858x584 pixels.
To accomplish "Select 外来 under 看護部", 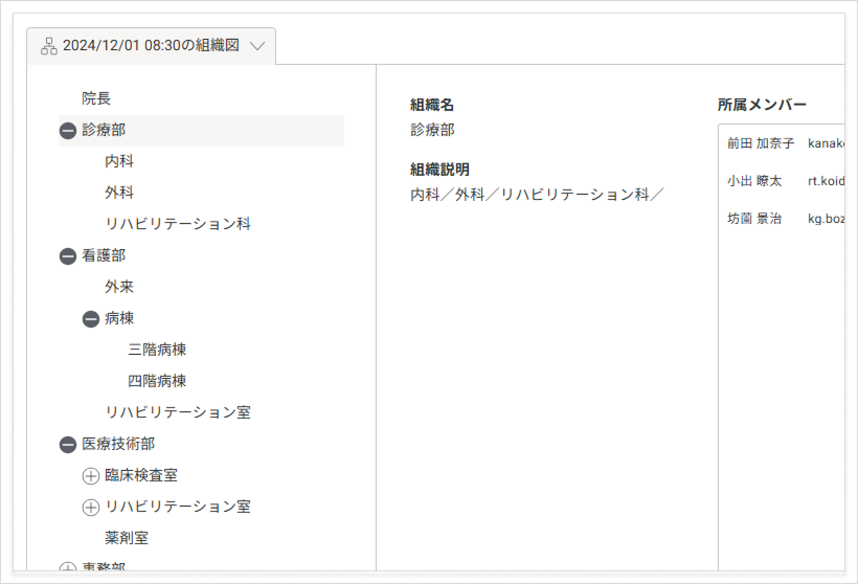I will click(119, 287).
